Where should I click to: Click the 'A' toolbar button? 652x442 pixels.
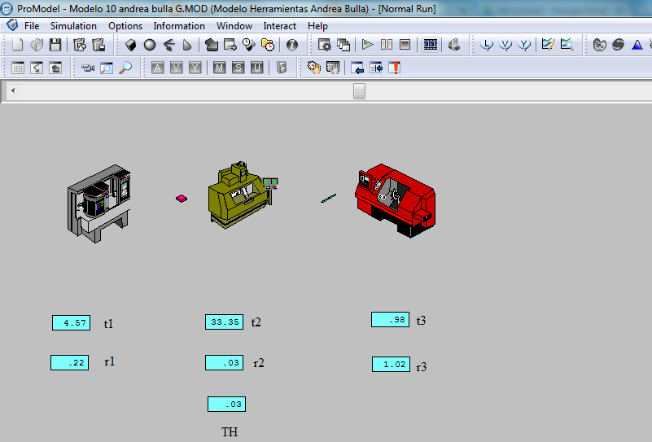(157, 68)
